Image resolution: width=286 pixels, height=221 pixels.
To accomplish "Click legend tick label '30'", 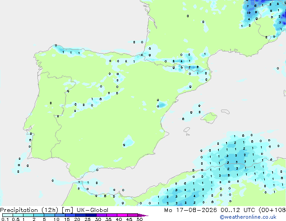I will (x=98, y=219).
